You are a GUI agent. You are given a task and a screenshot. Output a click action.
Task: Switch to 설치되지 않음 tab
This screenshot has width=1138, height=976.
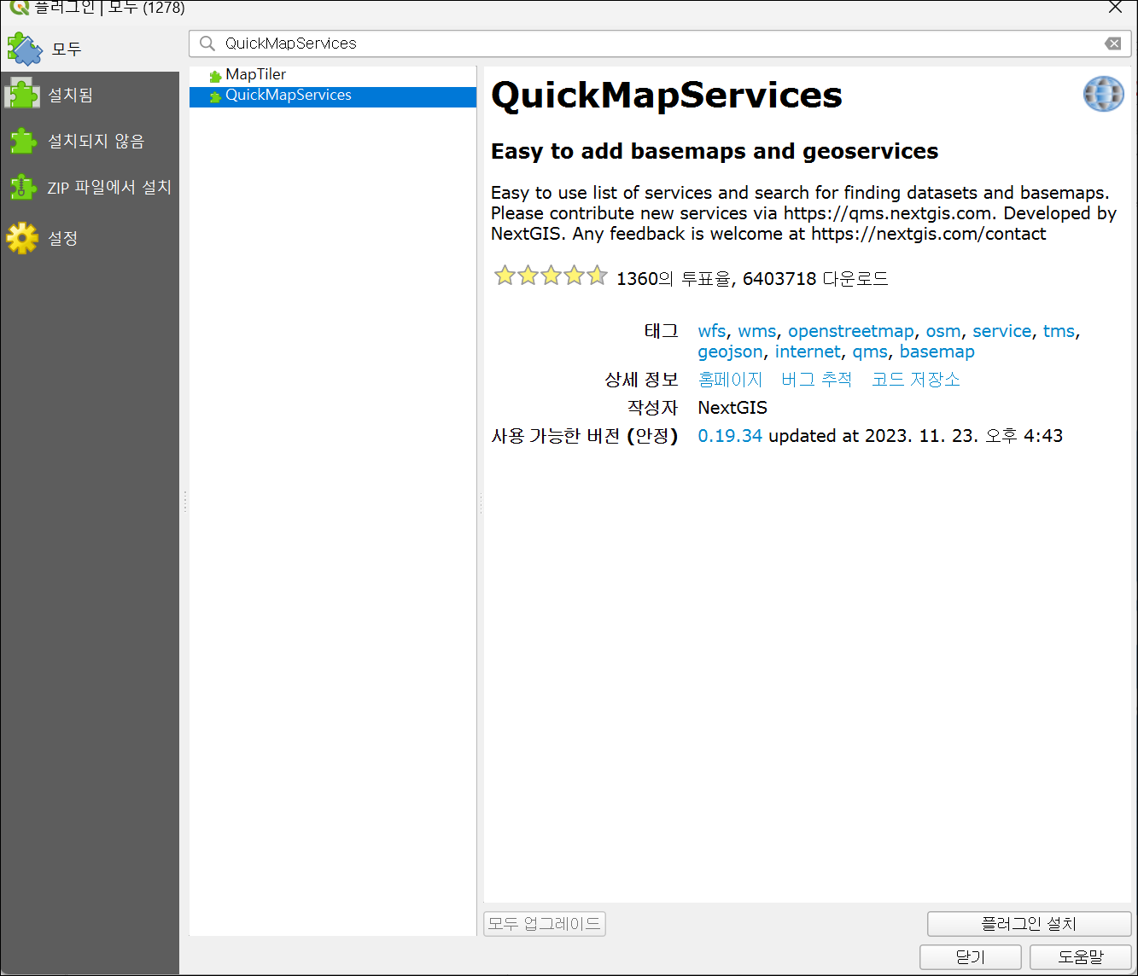point(90,141)
